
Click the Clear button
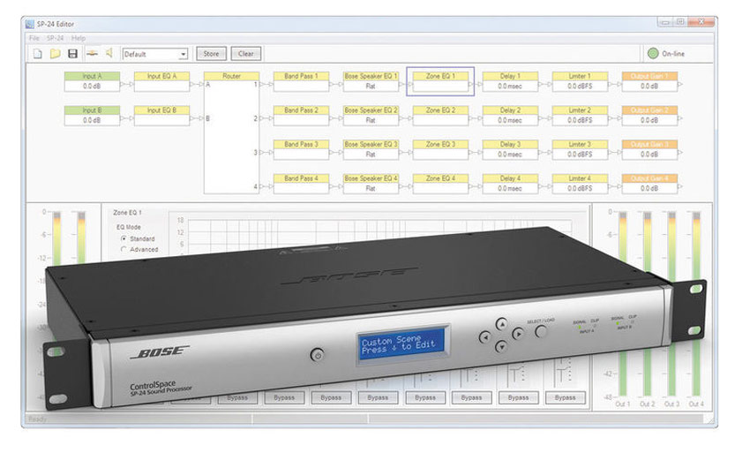tap(245, 54)
